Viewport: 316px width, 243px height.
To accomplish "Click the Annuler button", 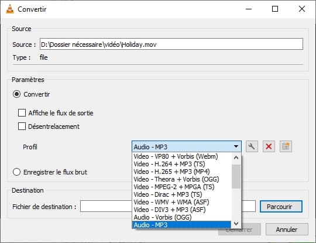I will click(x=287, y=230).
